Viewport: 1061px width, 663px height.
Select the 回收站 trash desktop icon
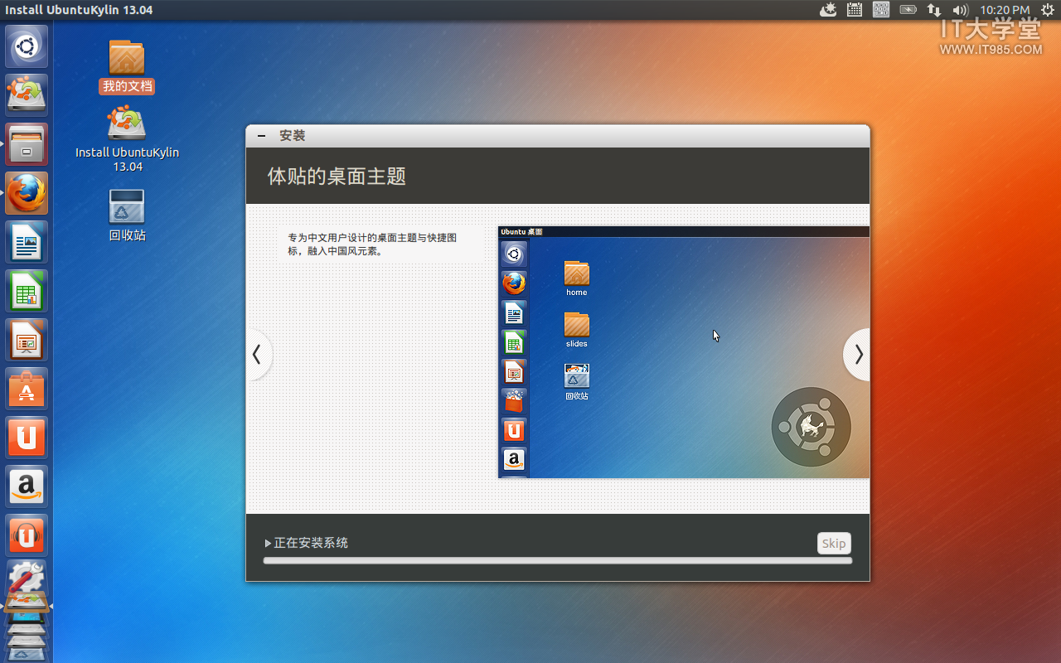127,215
